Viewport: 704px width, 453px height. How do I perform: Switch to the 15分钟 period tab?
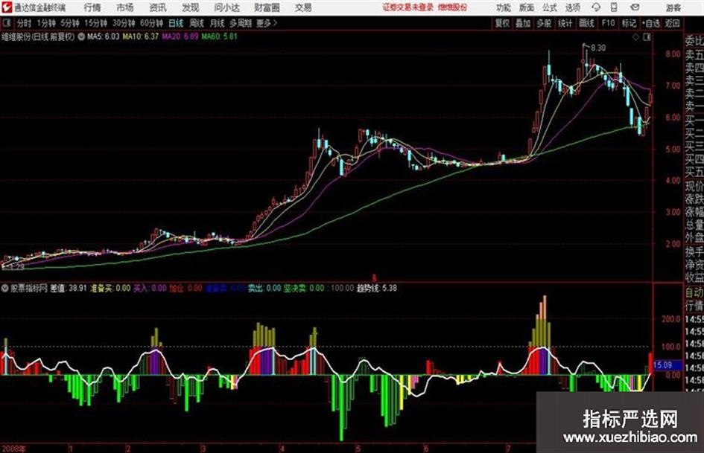[95, 23]
